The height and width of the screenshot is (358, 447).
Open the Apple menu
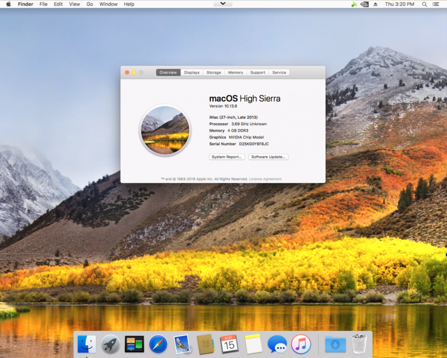tap(8, 4)
